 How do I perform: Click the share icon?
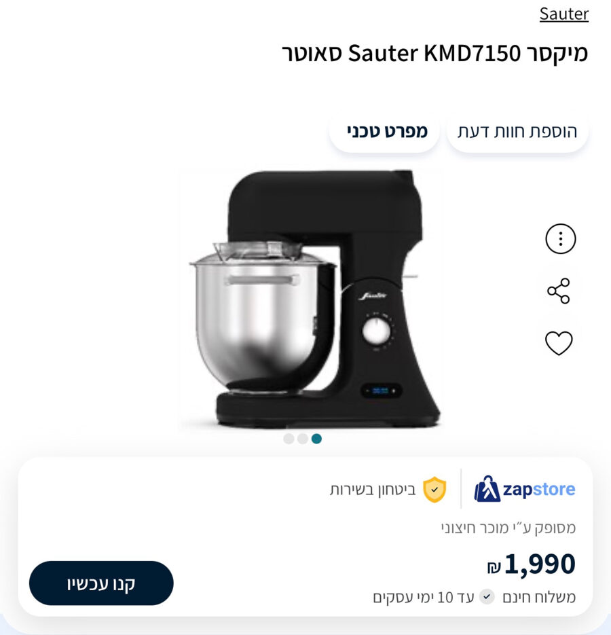(559, 291)
